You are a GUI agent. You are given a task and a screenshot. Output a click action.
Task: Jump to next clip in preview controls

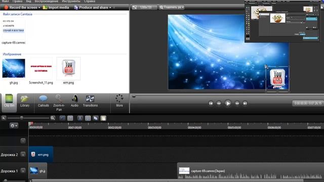point(245,103)
